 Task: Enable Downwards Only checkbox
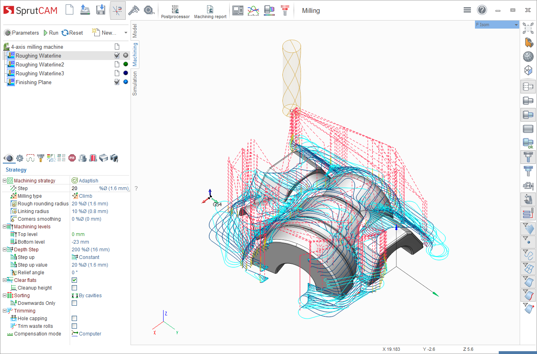pos(74,303)
